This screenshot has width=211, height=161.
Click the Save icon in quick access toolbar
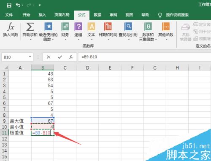coord(9,5)
